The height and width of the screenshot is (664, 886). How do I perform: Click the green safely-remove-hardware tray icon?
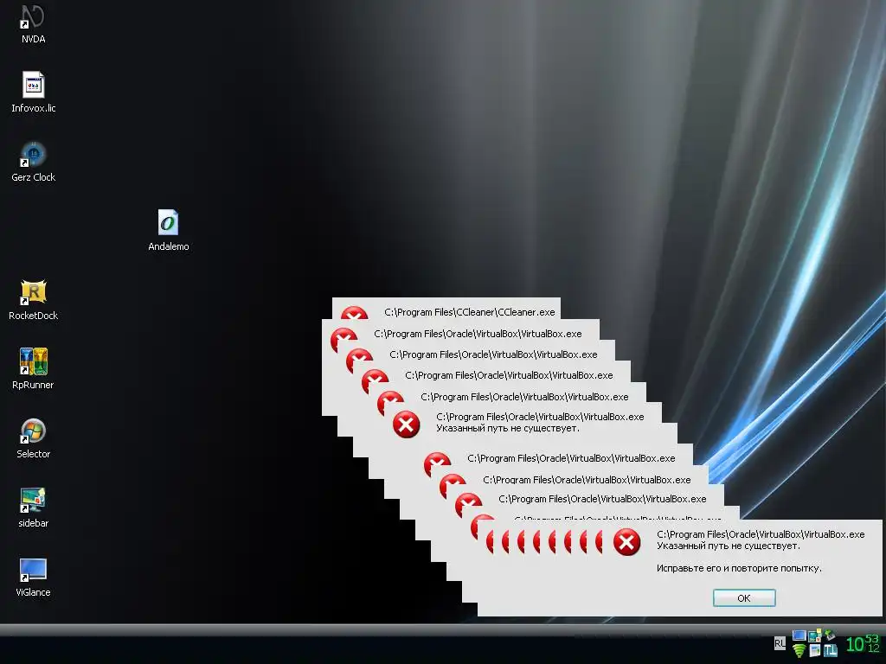tap(830, 636)
